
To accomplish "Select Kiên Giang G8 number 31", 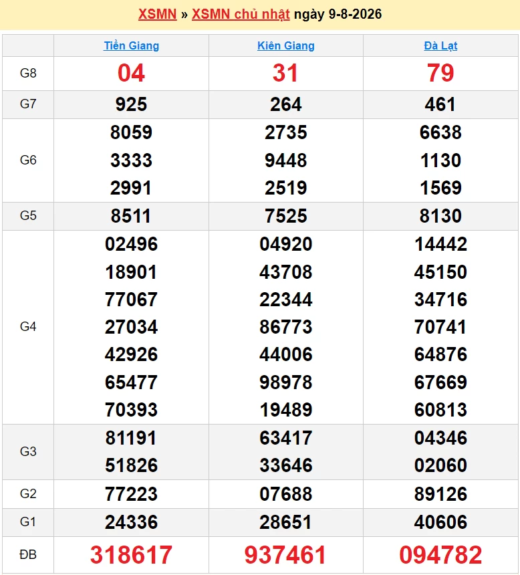I will pos(285,73).
